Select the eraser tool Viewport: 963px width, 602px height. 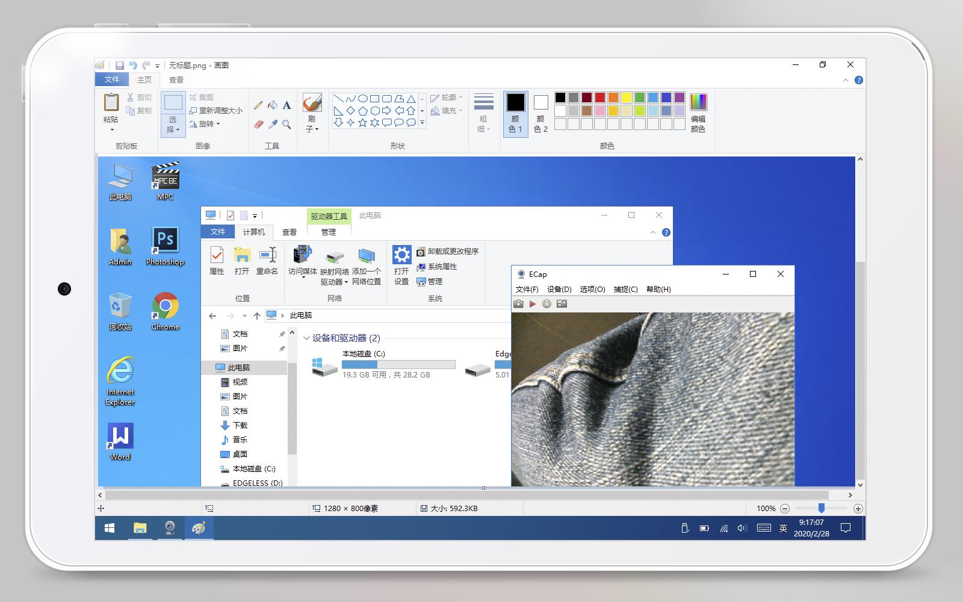pos(258,123)
